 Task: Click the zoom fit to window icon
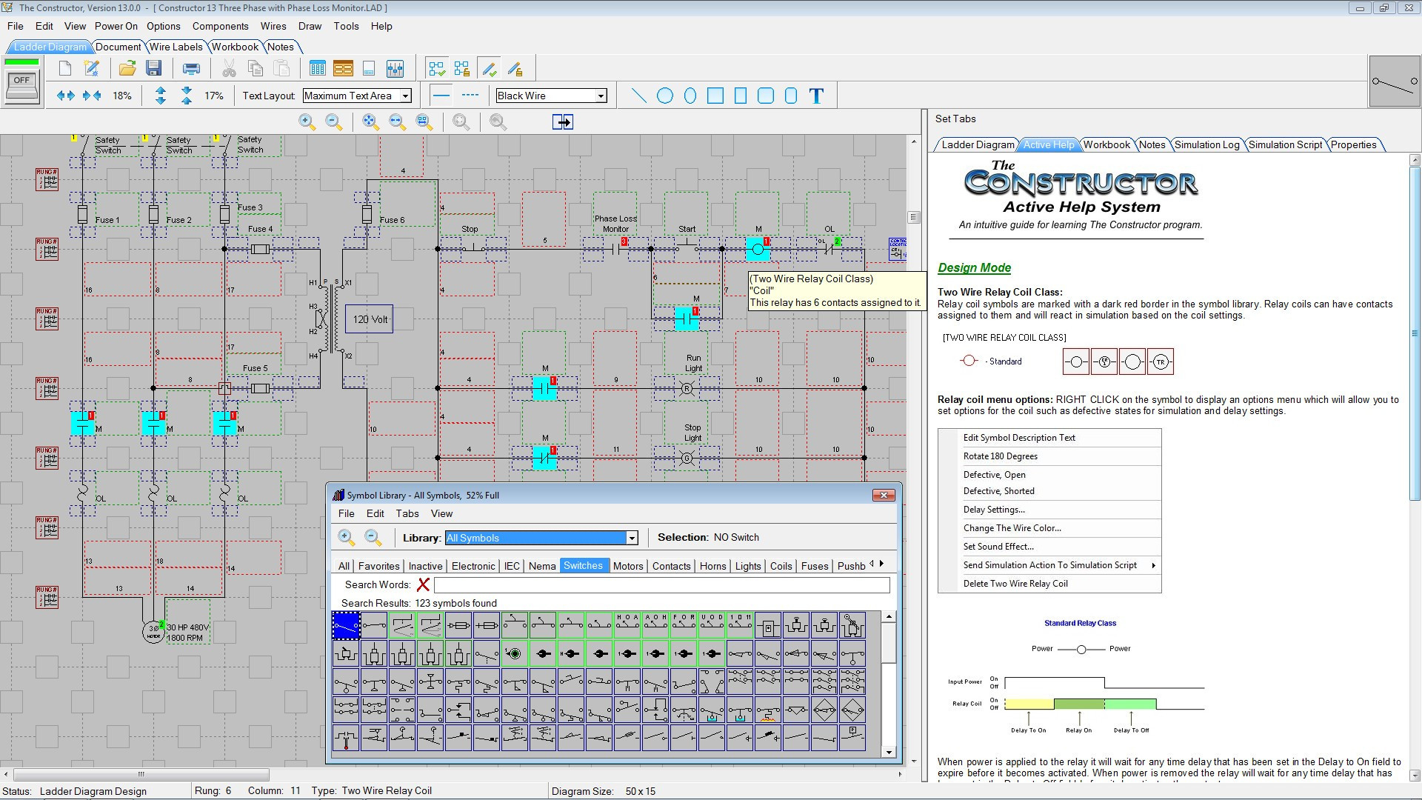370,121
